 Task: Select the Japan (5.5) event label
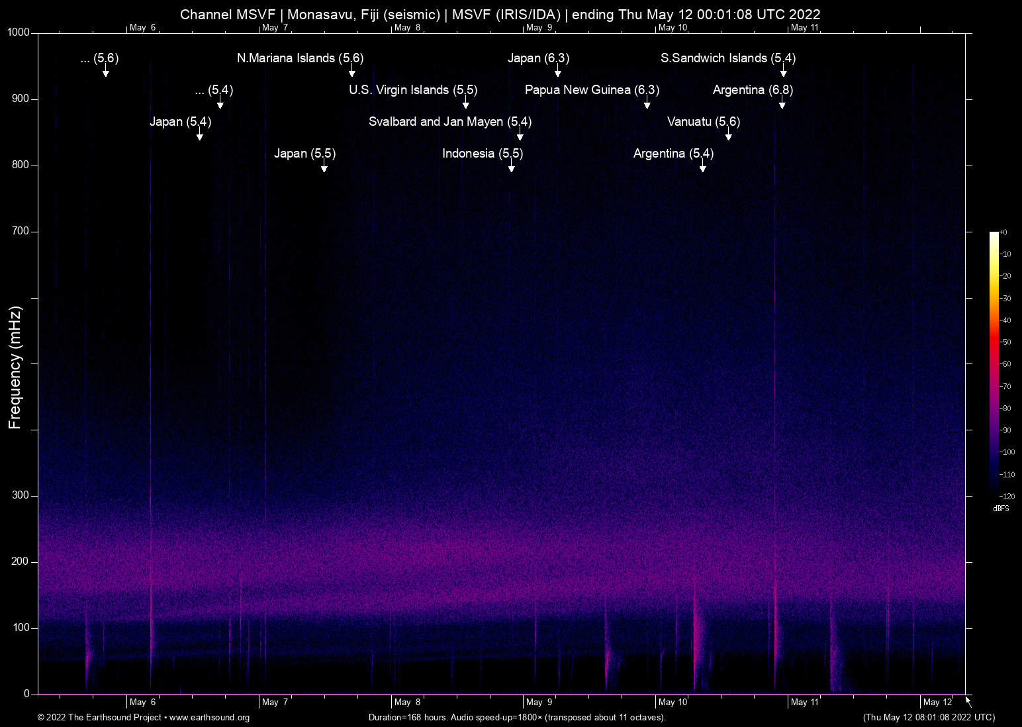pyautogui.click(x=305, y=154)
